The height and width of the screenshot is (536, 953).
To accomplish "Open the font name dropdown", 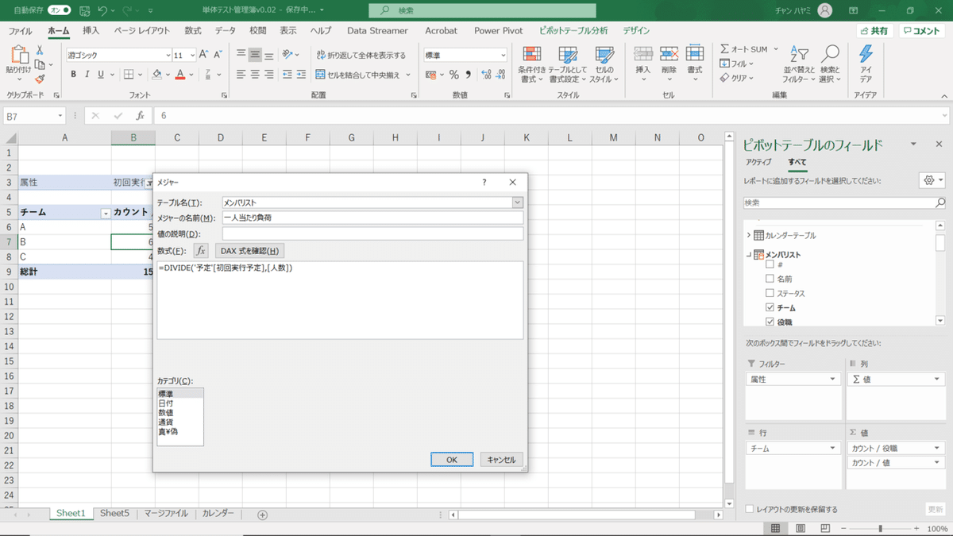I will click(x=168, y=55).
